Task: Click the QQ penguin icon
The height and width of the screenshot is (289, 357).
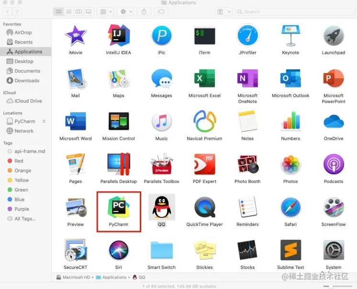Action: tap(162, 207)
